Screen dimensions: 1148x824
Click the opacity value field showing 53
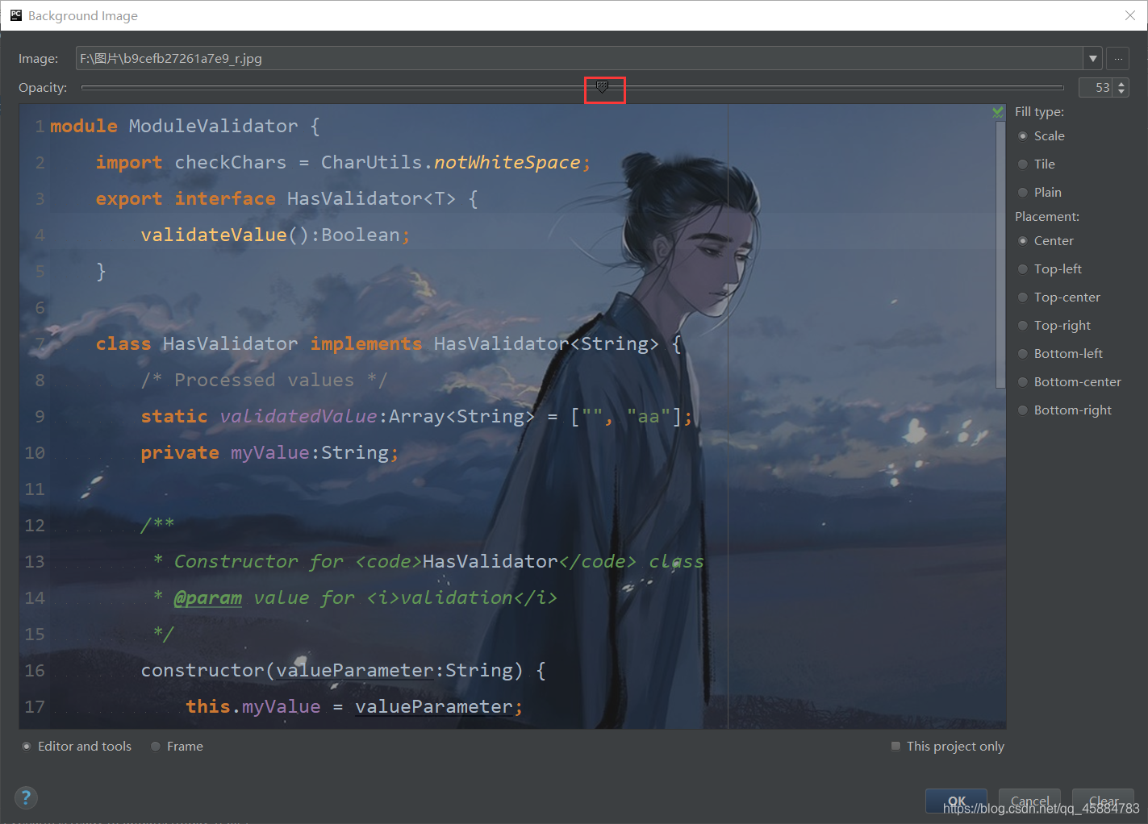click(1097, 87)
